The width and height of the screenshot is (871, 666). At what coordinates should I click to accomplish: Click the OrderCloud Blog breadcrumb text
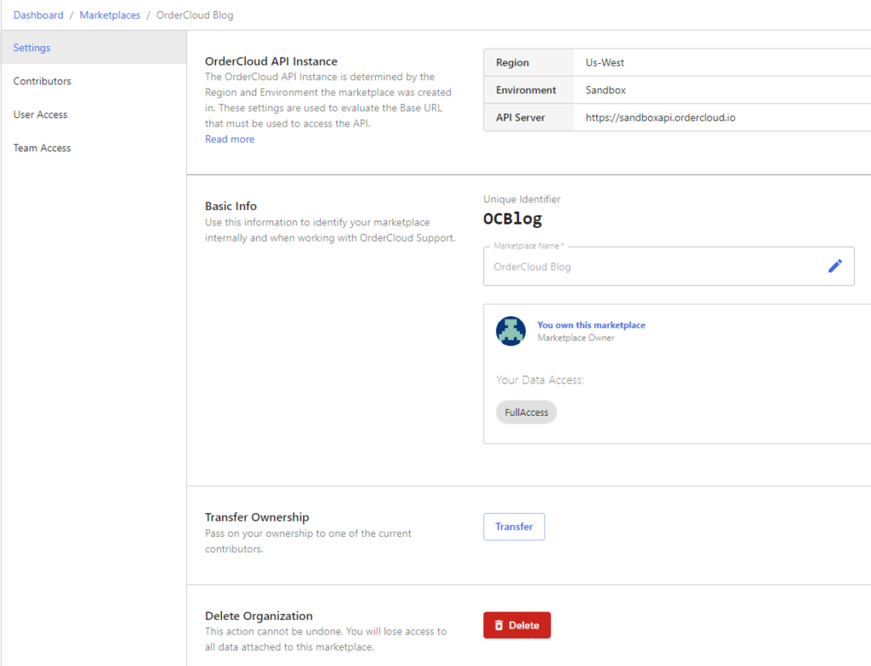(x=195, y=15)
